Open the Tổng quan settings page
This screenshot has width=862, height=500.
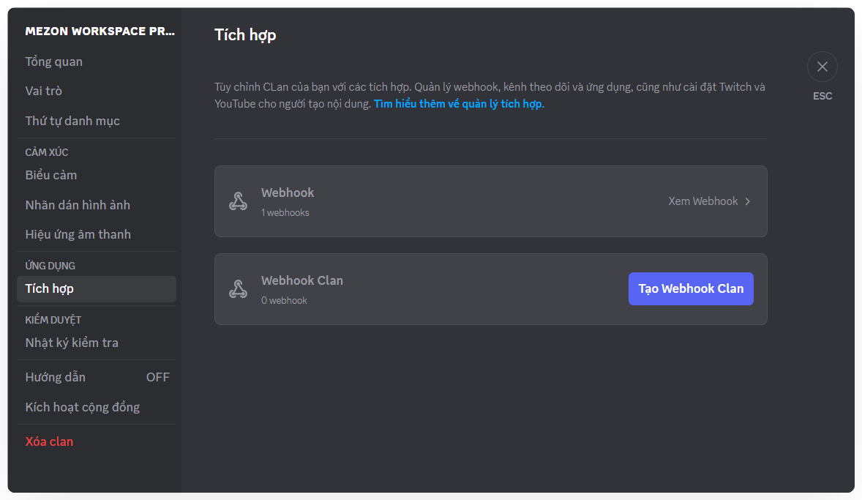click(53, 61)
